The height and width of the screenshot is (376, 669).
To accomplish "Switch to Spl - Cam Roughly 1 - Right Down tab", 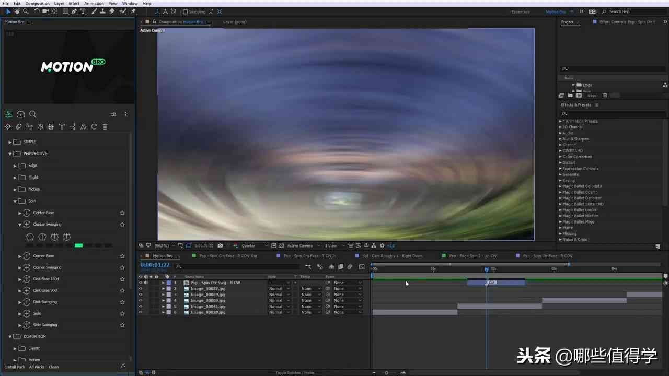I will tap(393, 256).
